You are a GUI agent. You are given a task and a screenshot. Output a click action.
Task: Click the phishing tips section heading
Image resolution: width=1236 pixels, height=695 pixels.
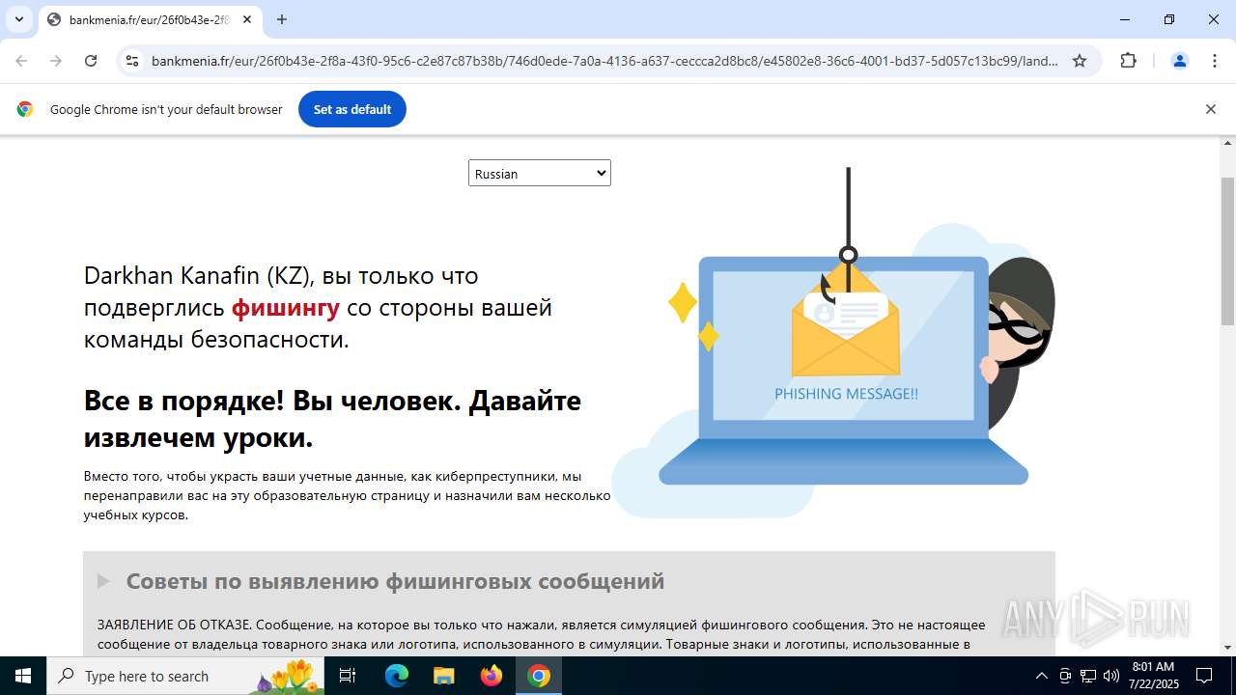click(x=395, y=581)
